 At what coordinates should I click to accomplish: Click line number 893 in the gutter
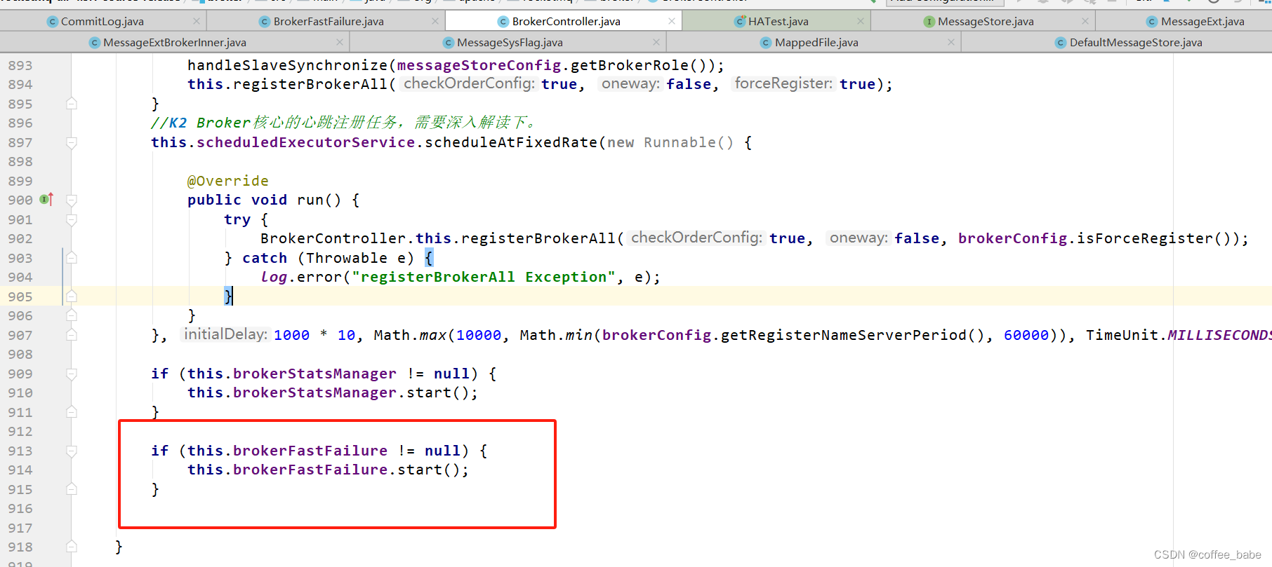coord(20,65)
